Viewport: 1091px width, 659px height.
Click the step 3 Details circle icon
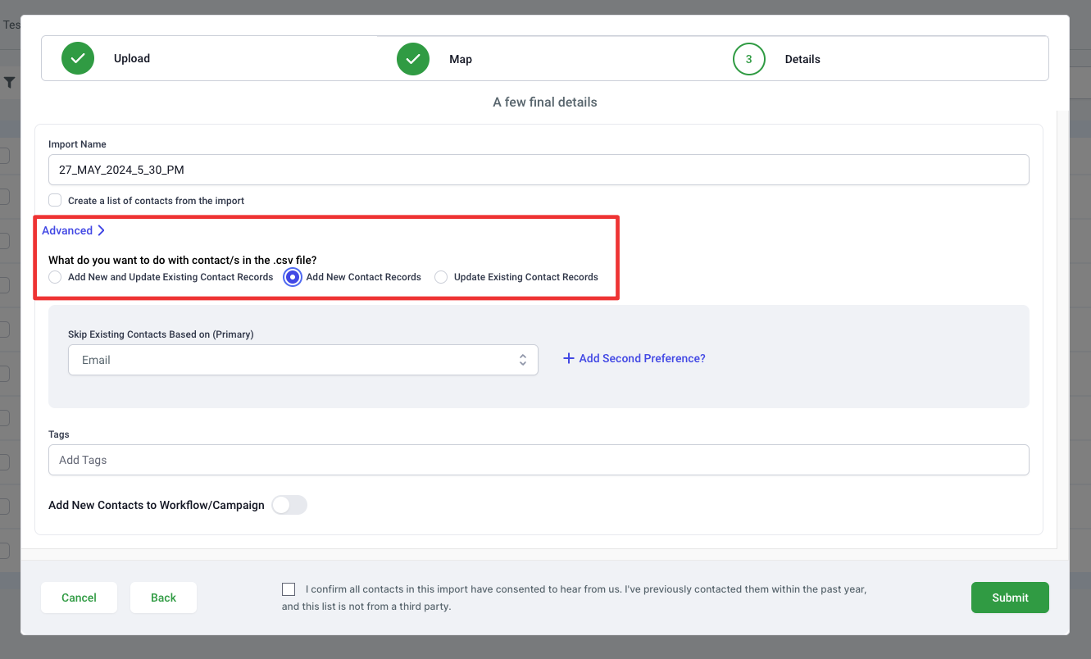point(748,59)
